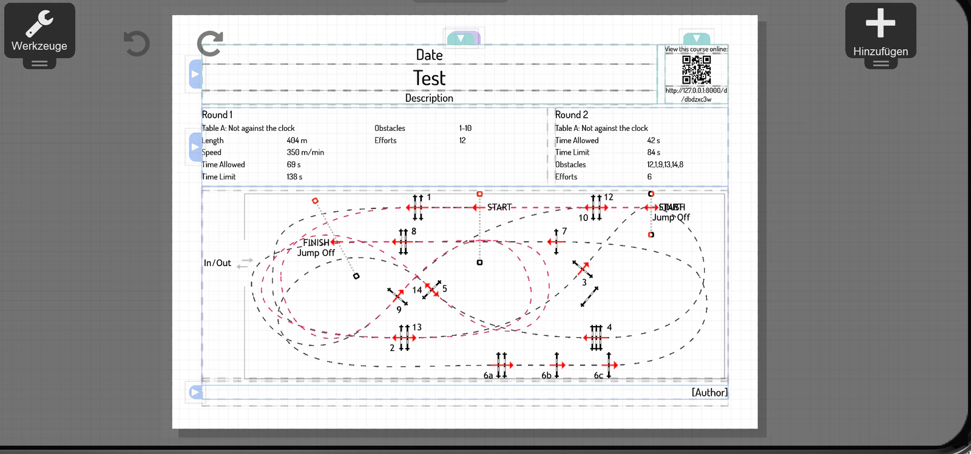Select obstacle 7 vertical jump

[x=556, y=242]
